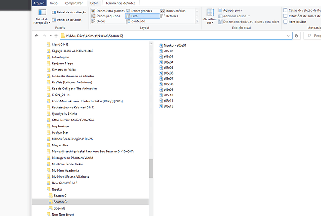Switch to the Início ribbon tab
This screenshot has height=216, width=321.
tap(53, 3)
